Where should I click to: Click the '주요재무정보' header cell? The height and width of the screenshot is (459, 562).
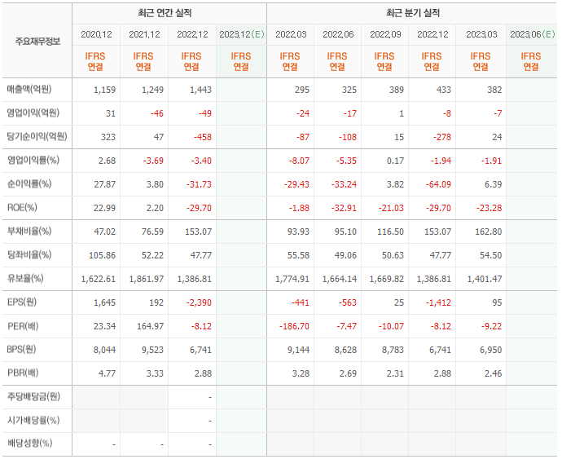[x=37, y=42]
